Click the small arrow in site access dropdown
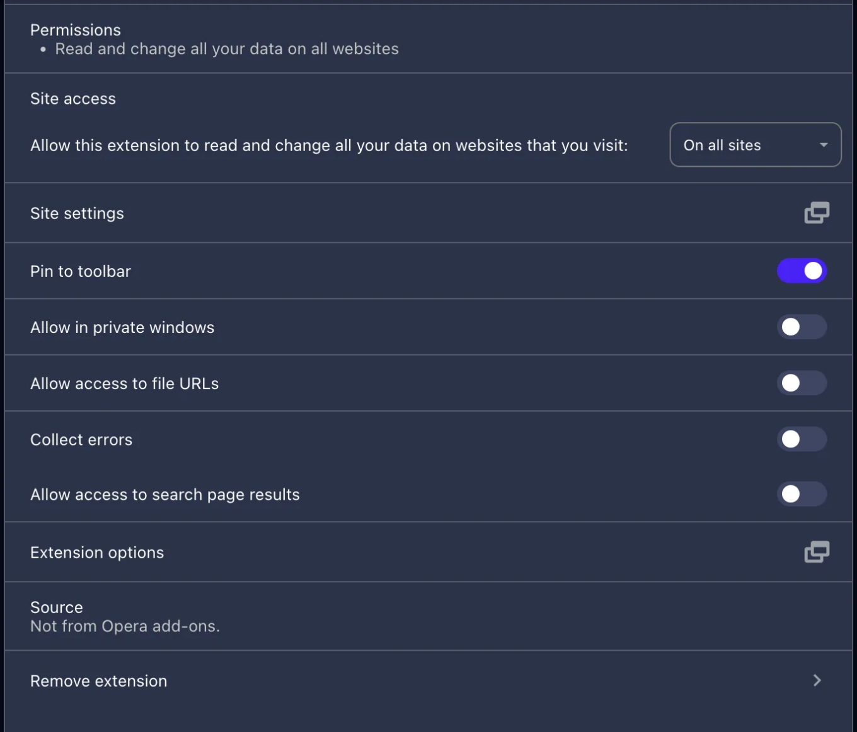 pyautogui.click(x=823, y=145)
